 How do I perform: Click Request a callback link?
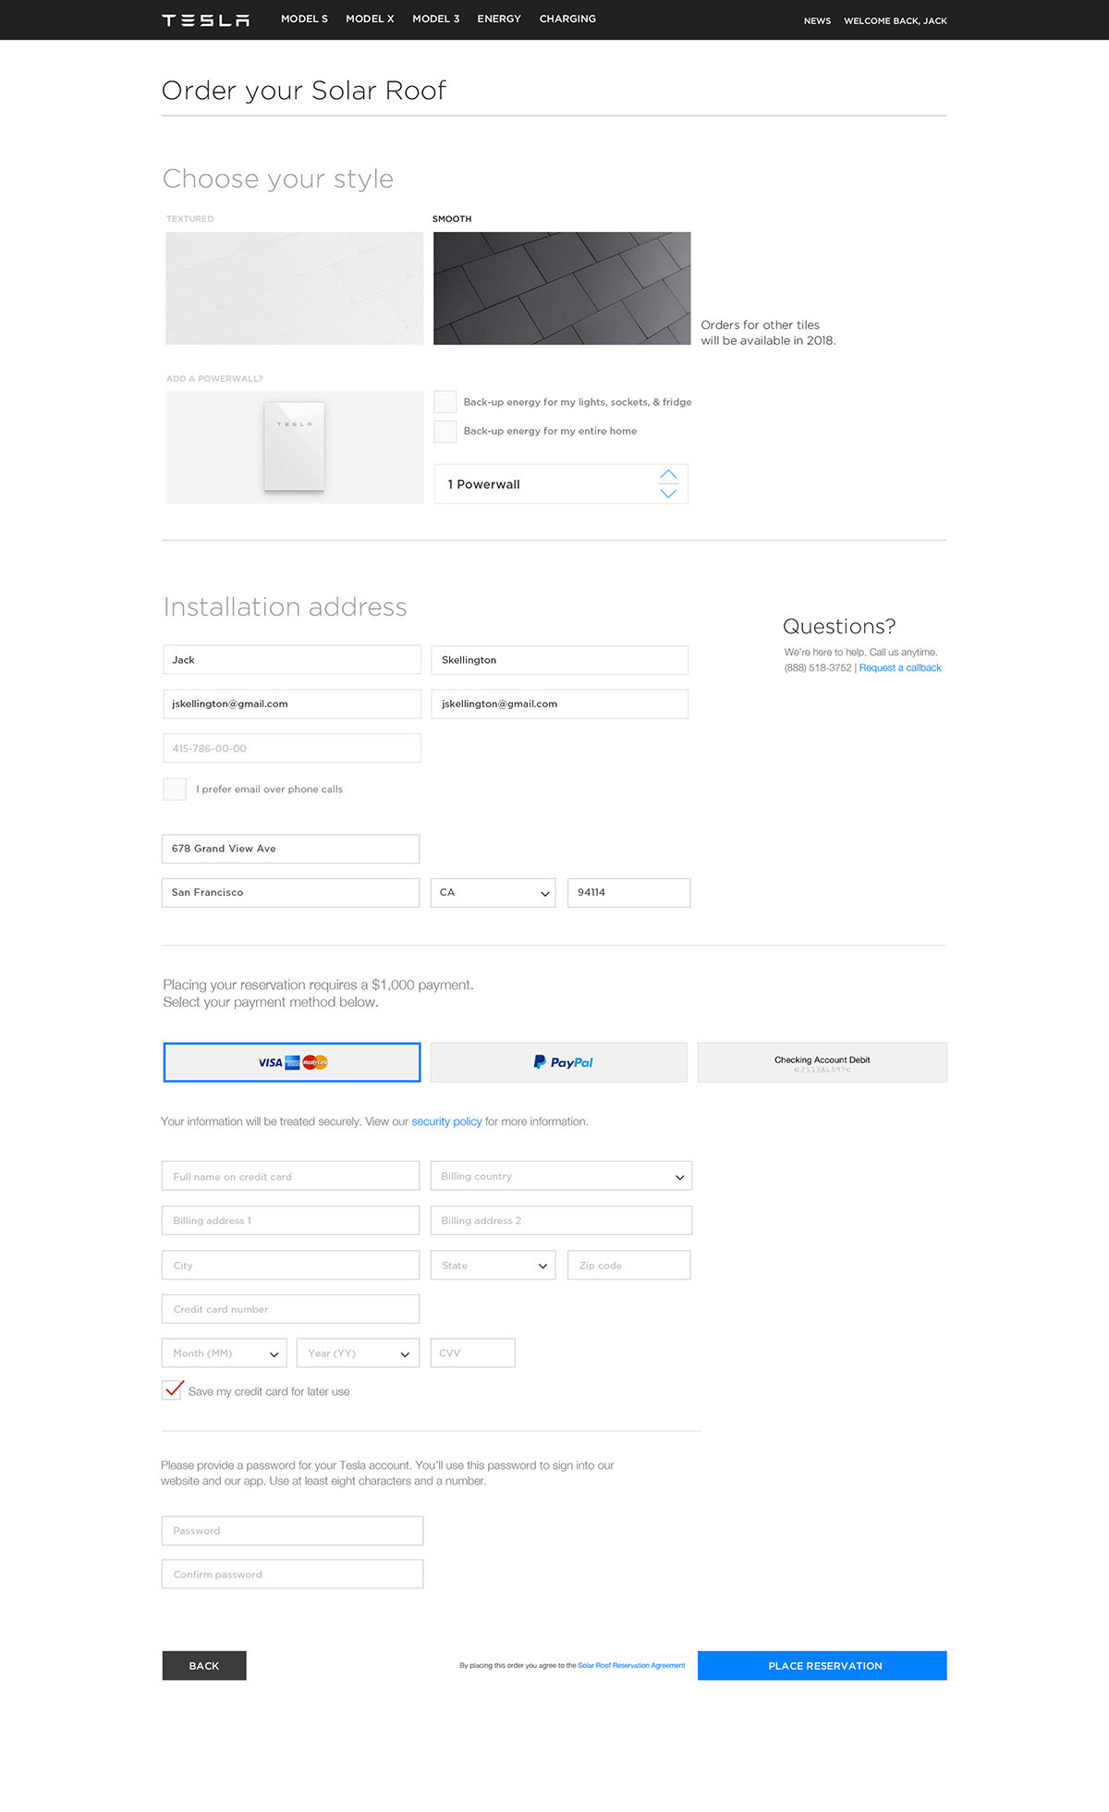tap(900, 667)
